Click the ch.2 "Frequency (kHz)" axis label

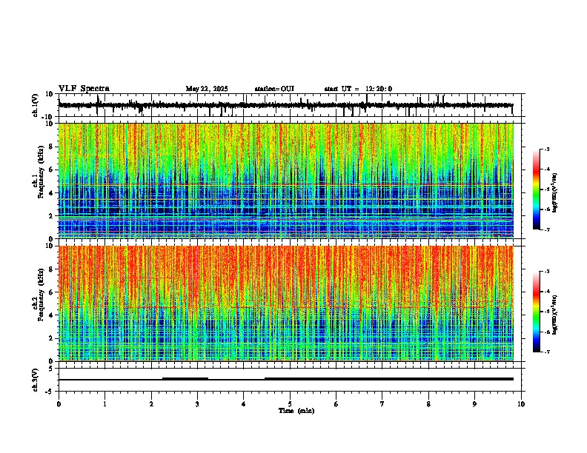pyautogui.click(x=41, y=294)
